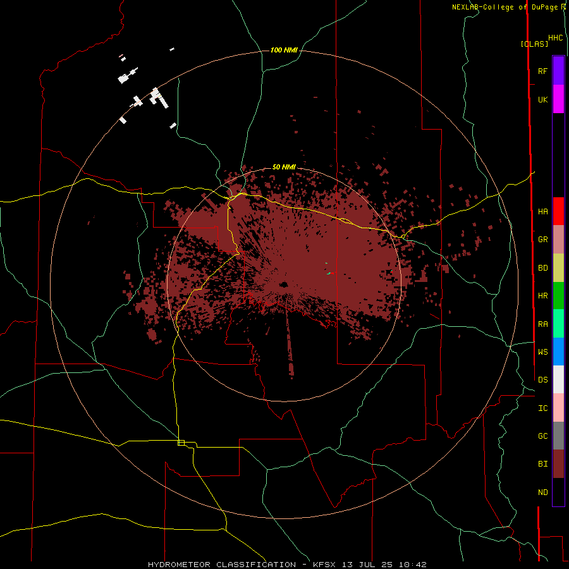Click the pink GR legend color swatch
The height and width of the screenshot is (569, 569).
(558, 239)
